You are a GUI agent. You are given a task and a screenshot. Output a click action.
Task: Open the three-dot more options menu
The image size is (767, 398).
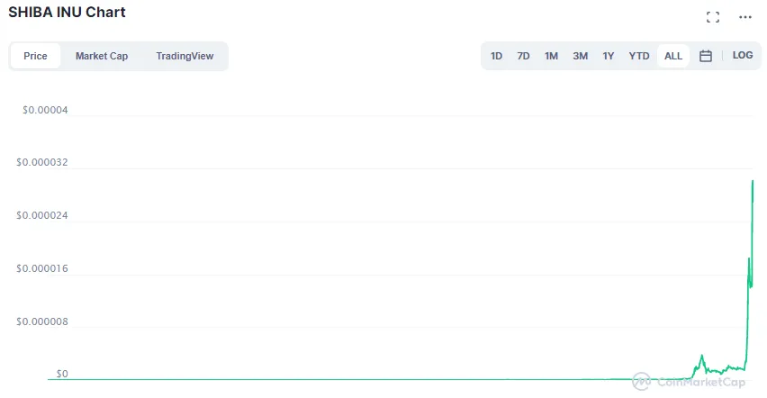745,17
